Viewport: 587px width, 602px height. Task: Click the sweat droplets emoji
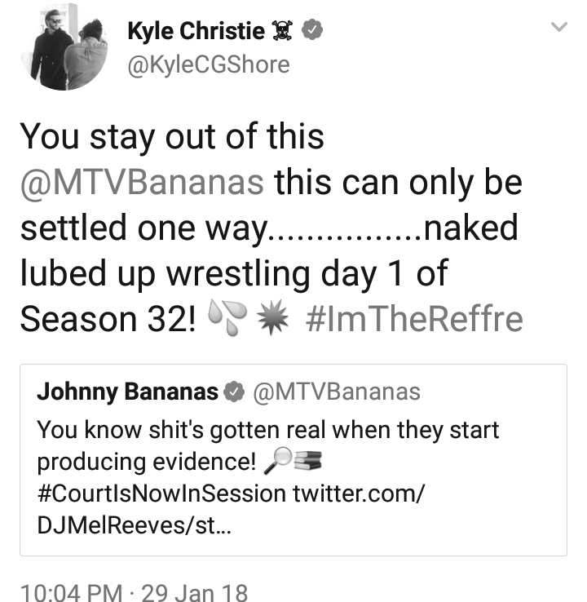click(x=227, y=318)
